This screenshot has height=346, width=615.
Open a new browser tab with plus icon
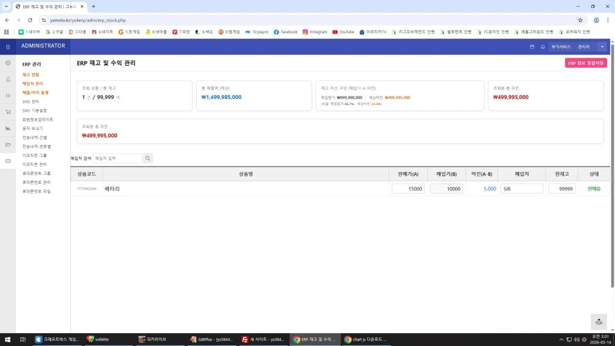tap(93, 6)
